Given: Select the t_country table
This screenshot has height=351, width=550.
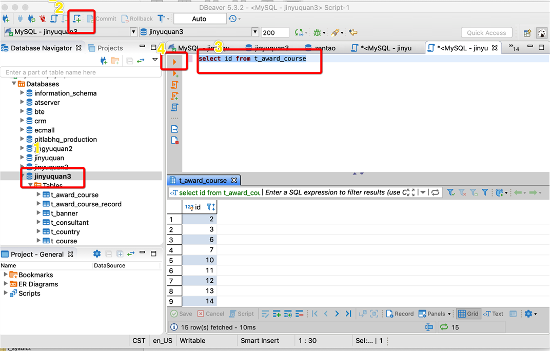Looking at the screenshot, I should 65,231.
